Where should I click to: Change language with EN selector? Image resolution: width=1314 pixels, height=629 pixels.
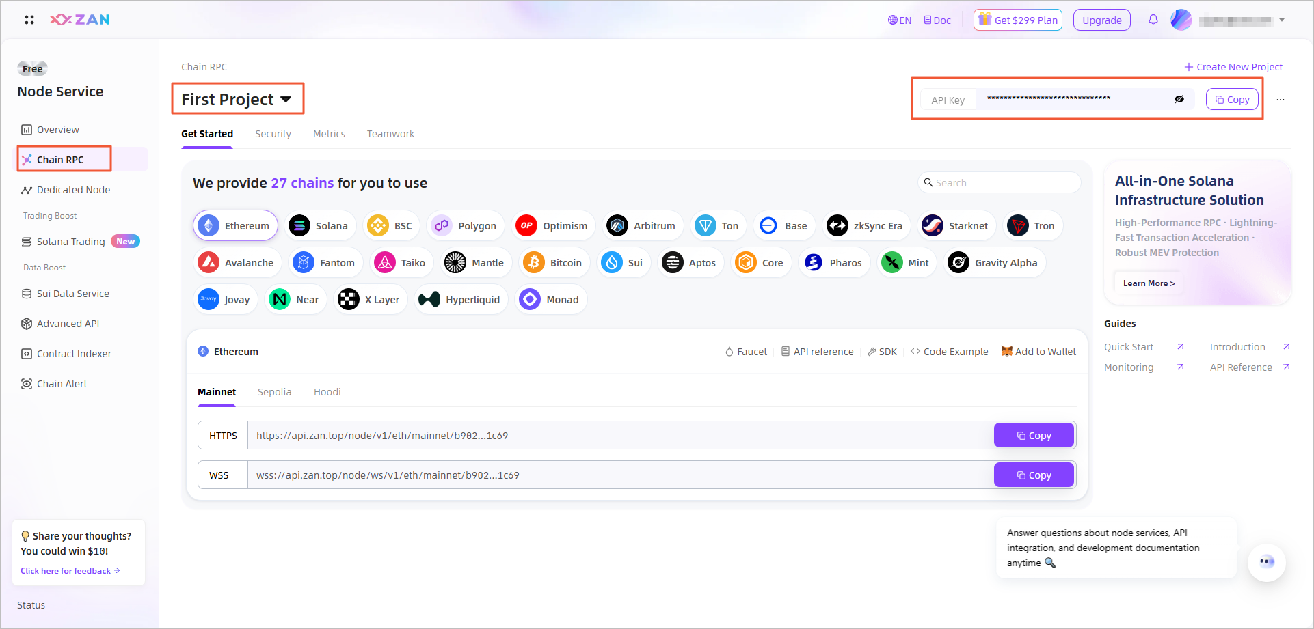pyautogui.click(x=900, y=20)
